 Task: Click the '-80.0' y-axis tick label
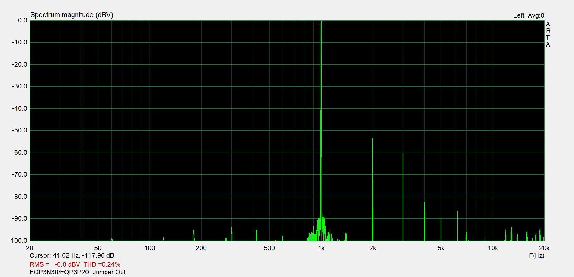20,197
